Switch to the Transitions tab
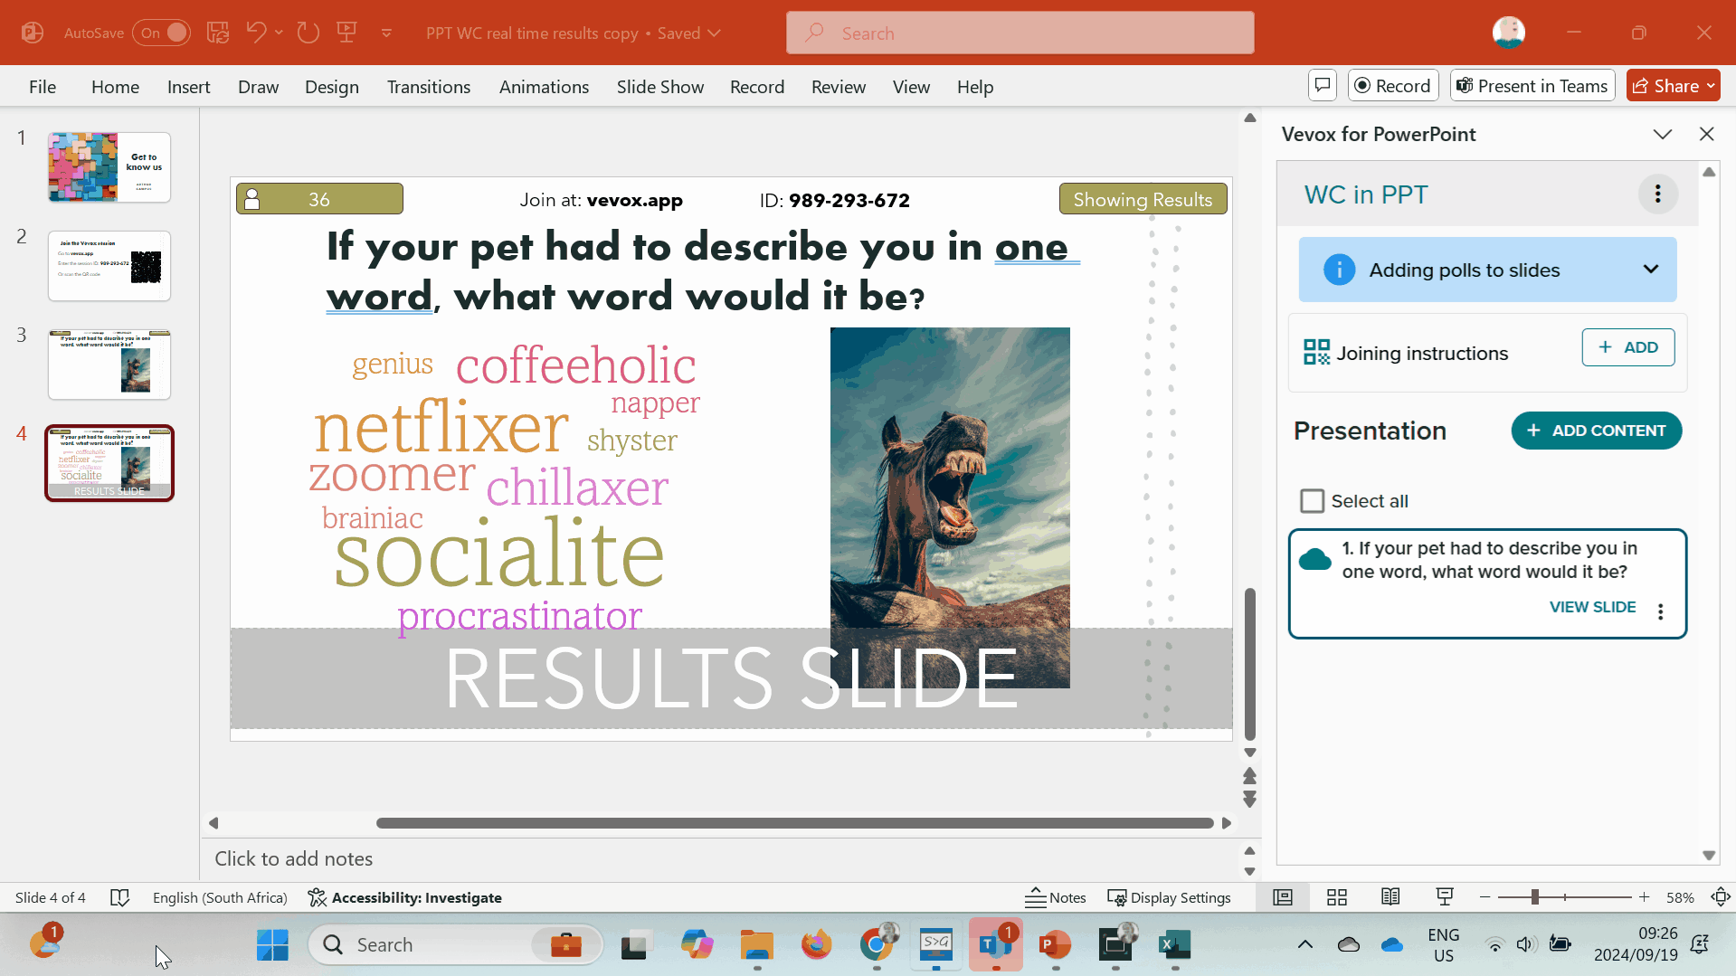This screenshot has width=1736, height=976. click(429, 87)
